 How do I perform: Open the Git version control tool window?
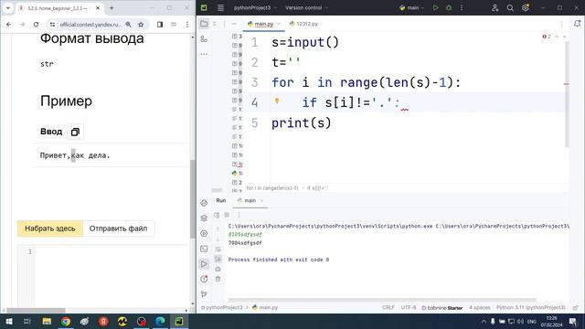[204, 294]
